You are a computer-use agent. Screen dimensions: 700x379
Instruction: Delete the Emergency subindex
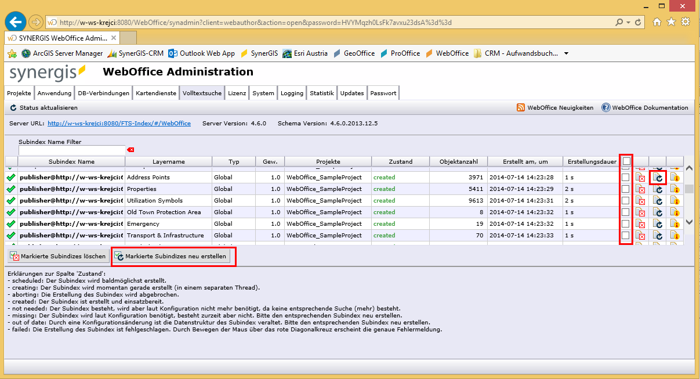click(639, 223)
